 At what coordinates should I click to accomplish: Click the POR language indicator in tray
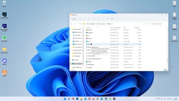[x=165, y=99]
